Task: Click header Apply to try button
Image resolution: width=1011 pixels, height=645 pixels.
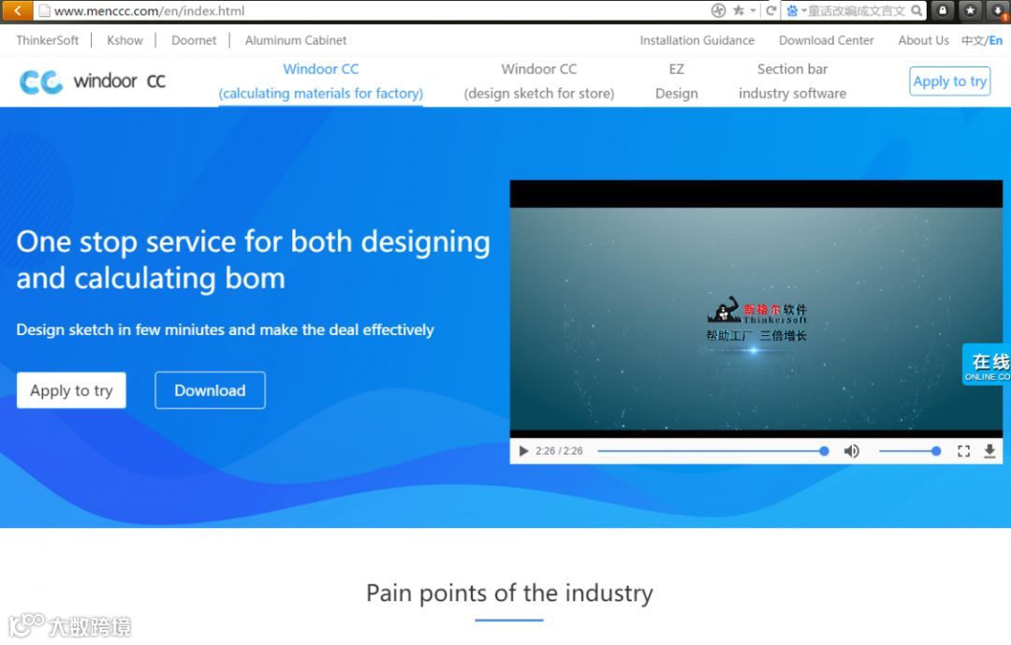Action: (x=950, y=81)
